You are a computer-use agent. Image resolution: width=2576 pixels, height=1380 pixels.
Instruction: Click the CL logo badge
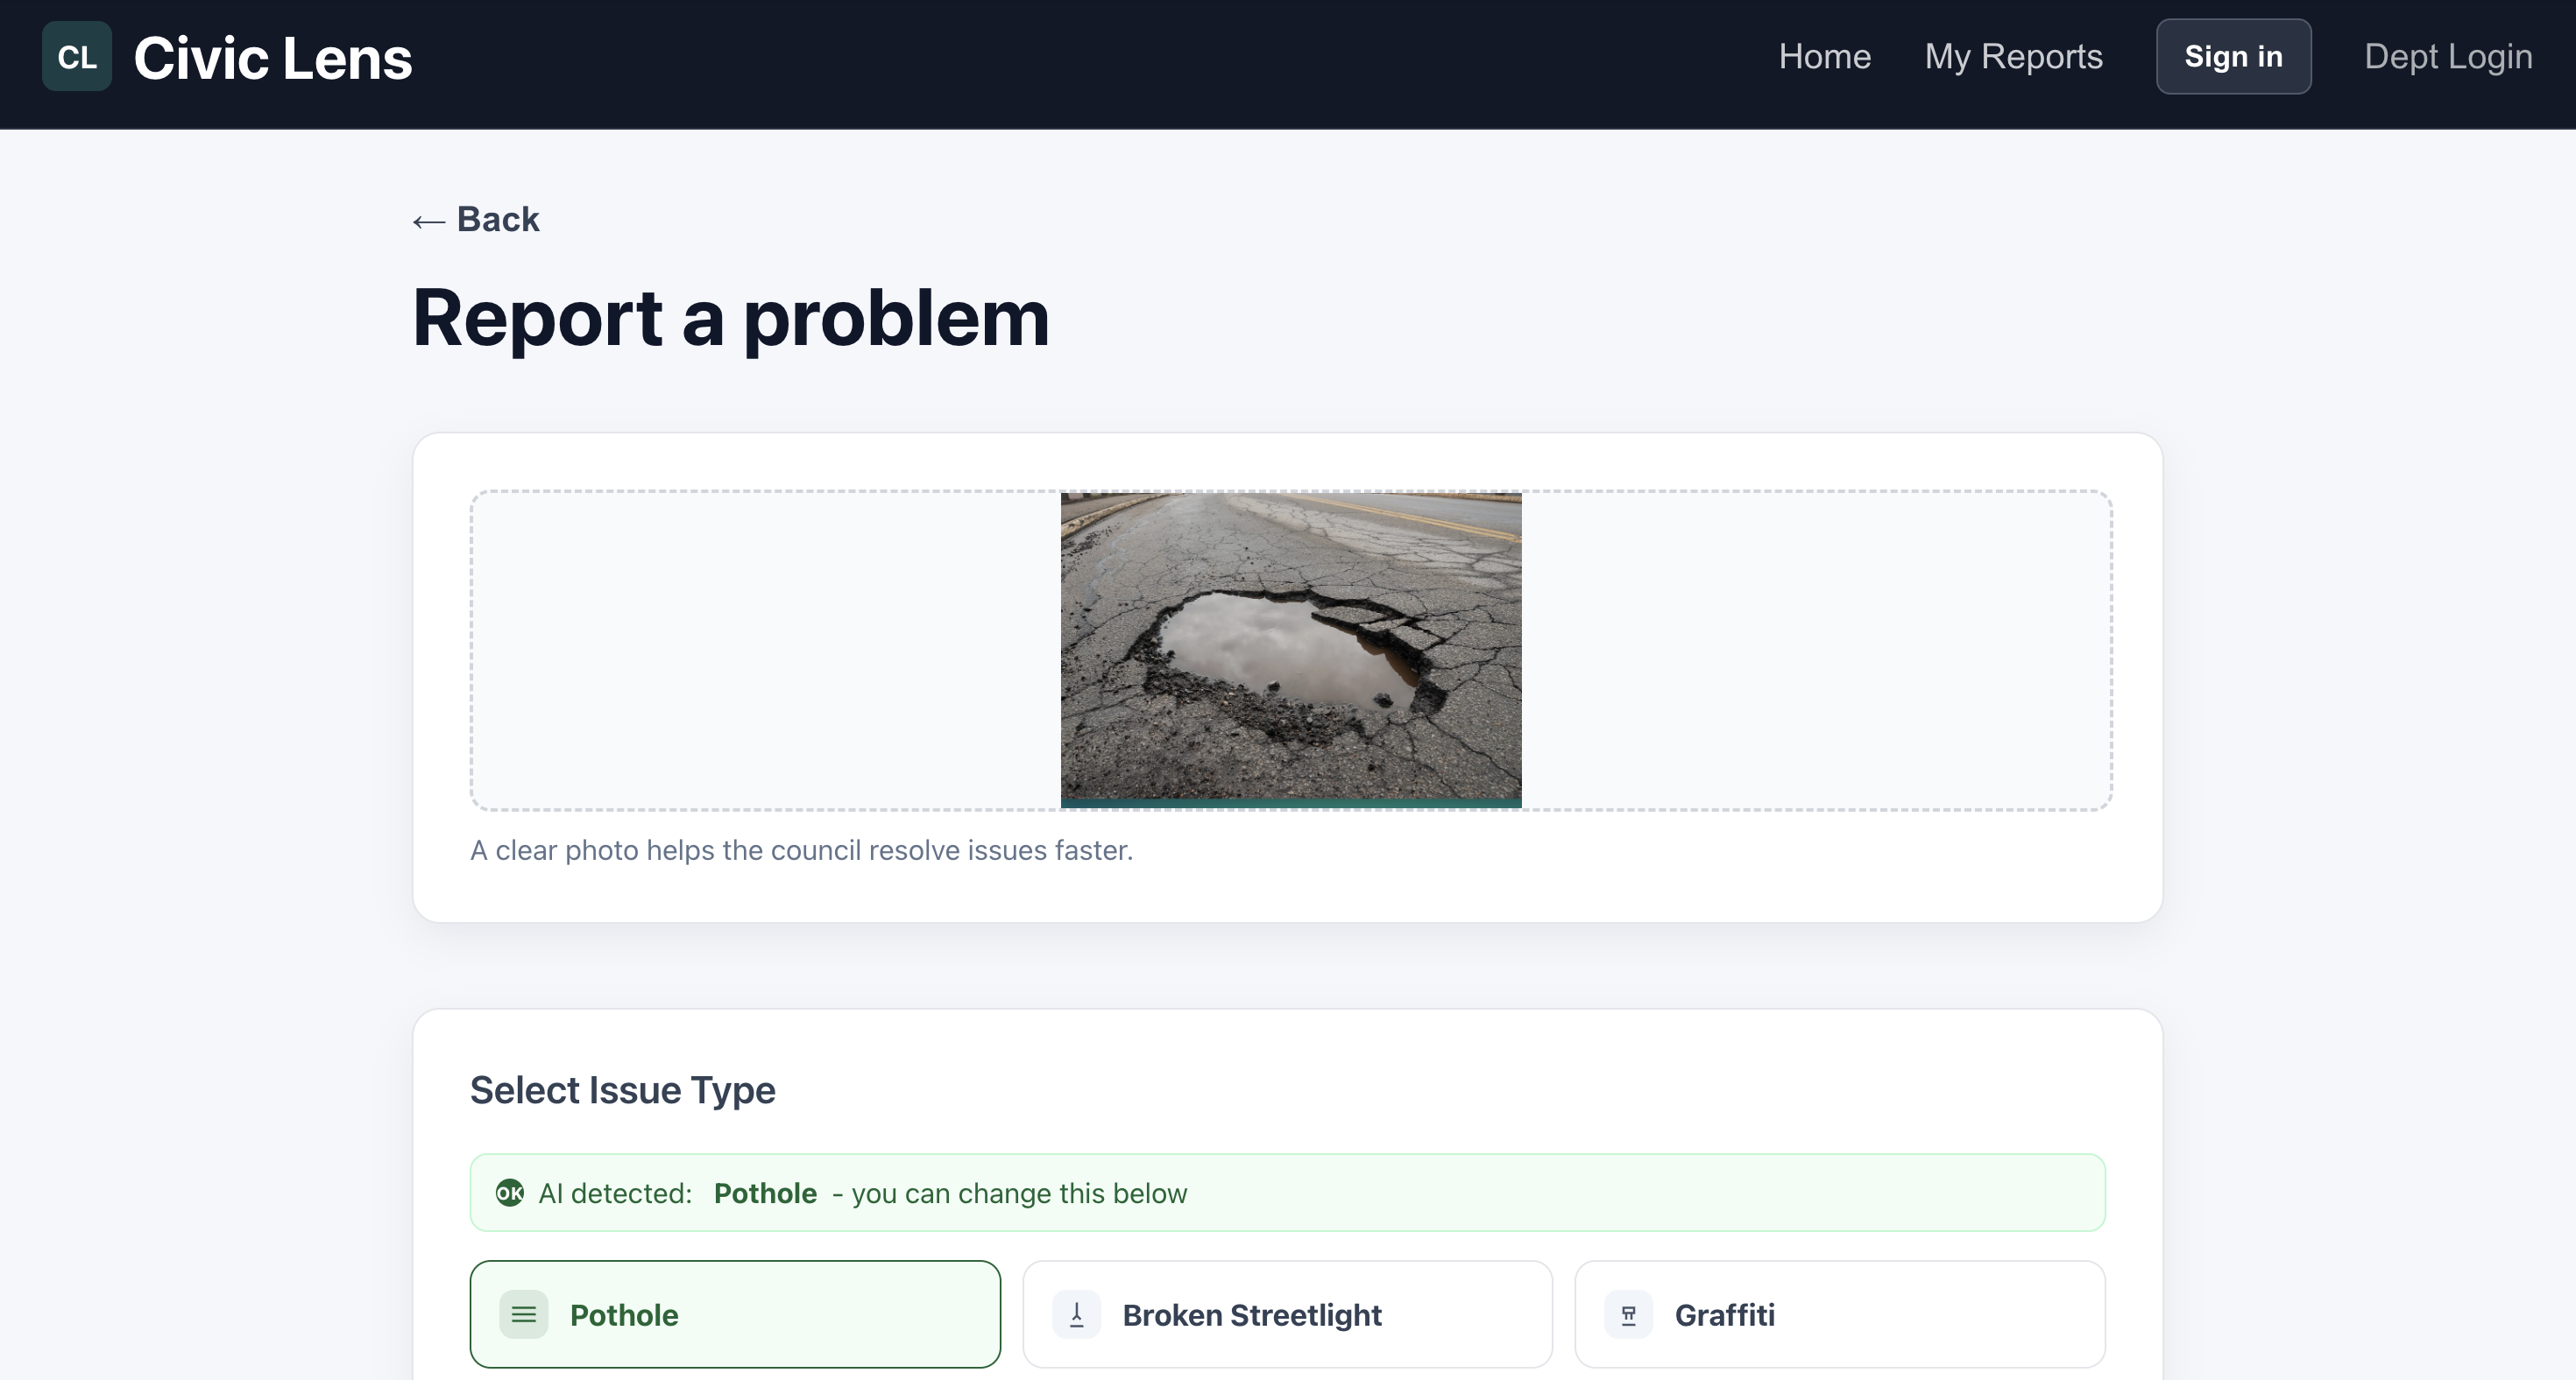tap(77, 57)
